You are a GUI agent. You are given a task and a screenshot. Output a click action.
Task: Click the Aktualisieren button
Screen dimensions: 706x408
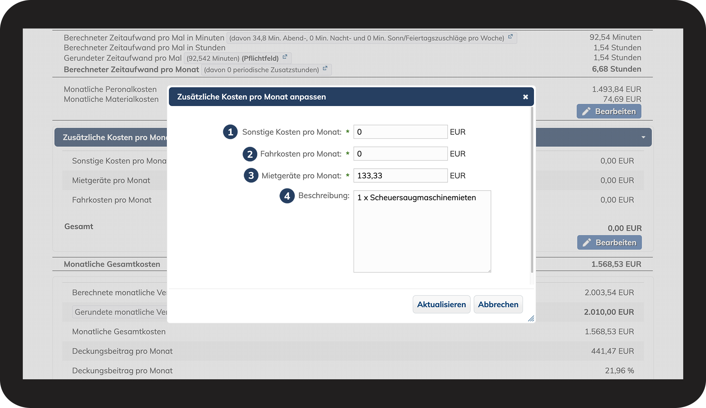pyautogui.click(x=441, y=304)
